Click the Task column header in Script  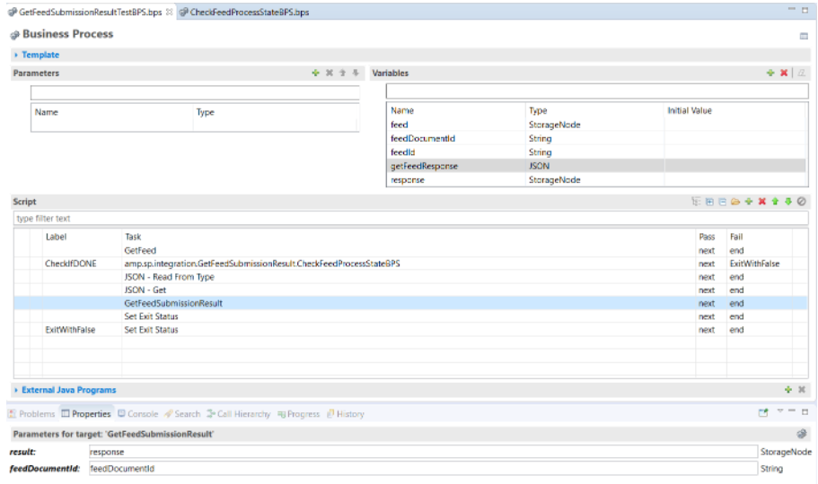pyautogui.click(x=133, y=237)
